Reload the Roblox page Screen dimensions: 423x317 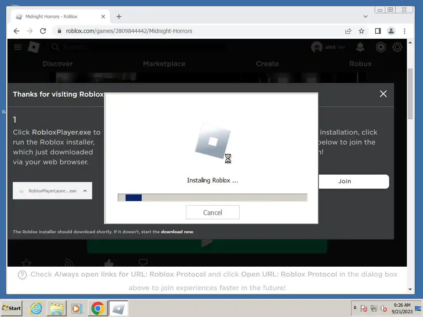[x=43, y=31]
